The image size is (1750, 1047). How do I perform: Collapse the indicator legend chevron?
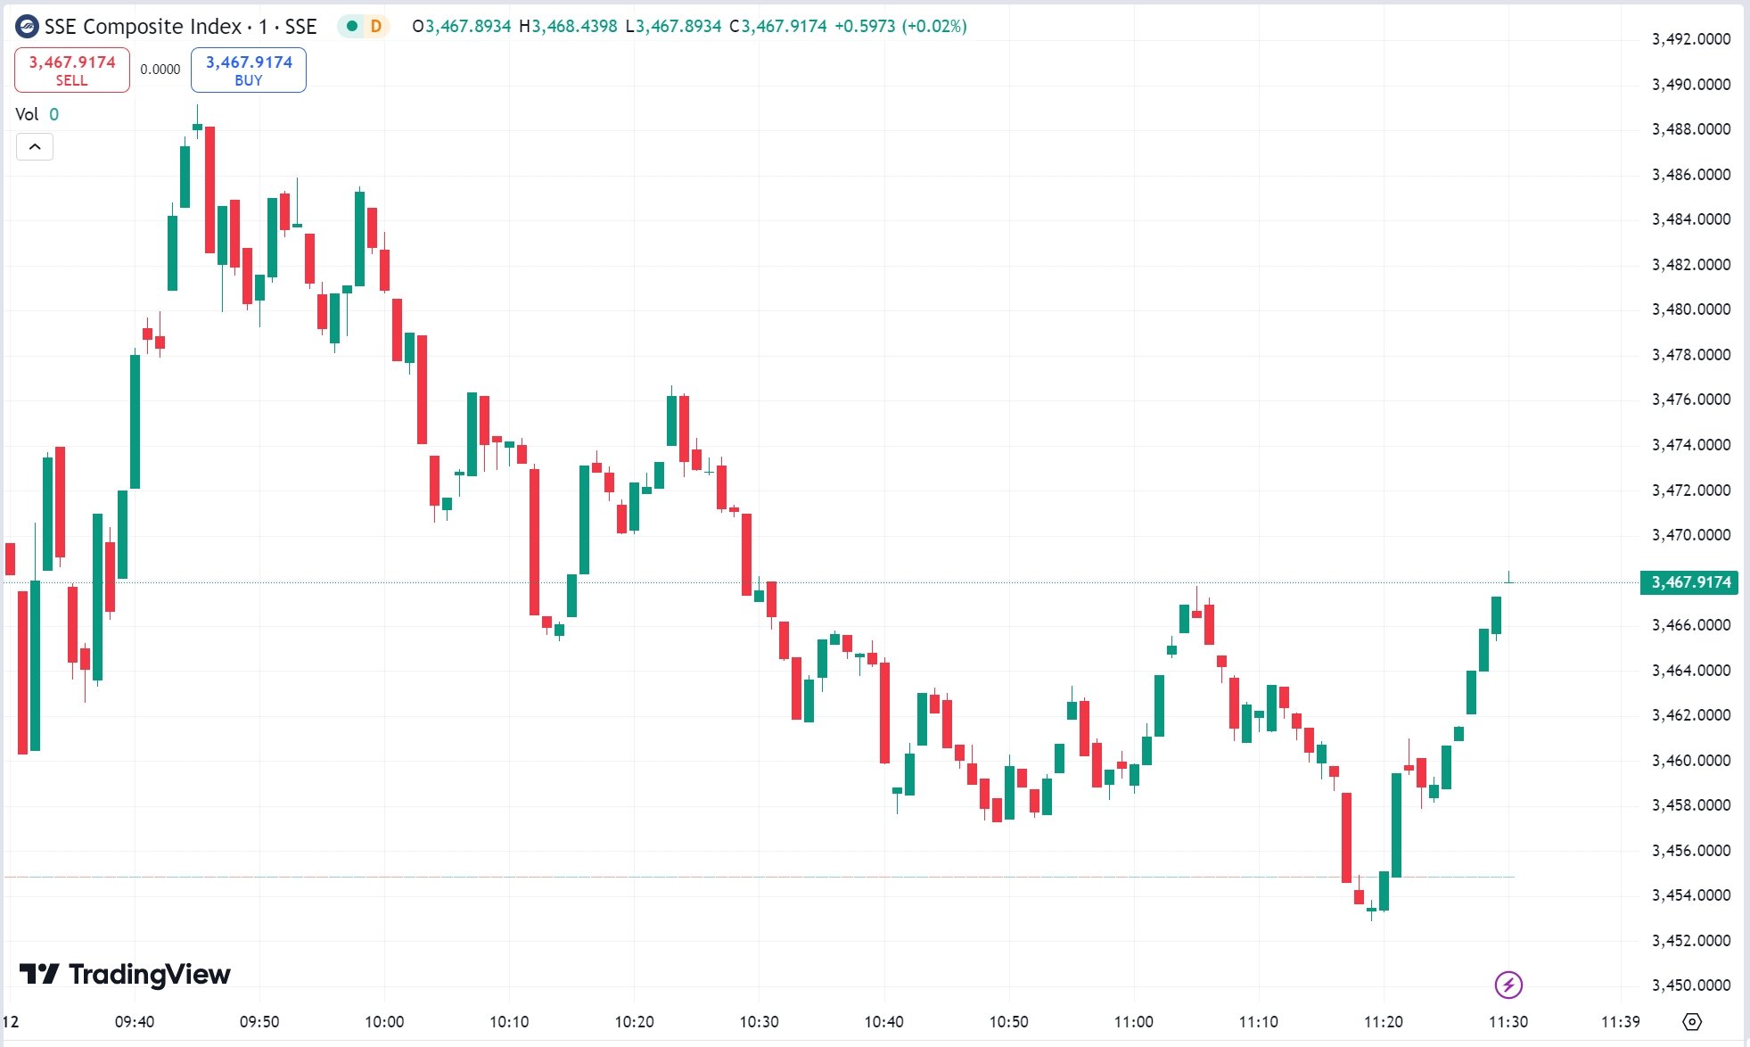coord(35,146)
